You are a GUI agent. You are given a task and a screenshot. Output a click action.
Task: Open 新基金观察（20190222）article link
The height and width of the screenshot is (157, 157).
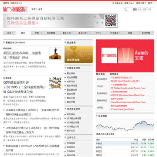33,148
